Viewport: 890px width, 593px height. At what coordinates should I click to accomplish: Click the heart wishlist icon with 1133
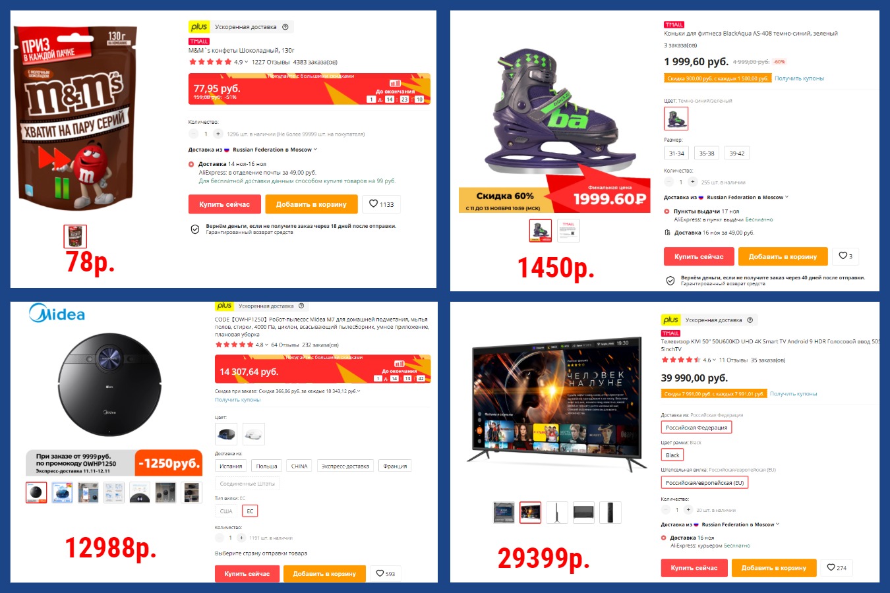(x=381, y=204)
